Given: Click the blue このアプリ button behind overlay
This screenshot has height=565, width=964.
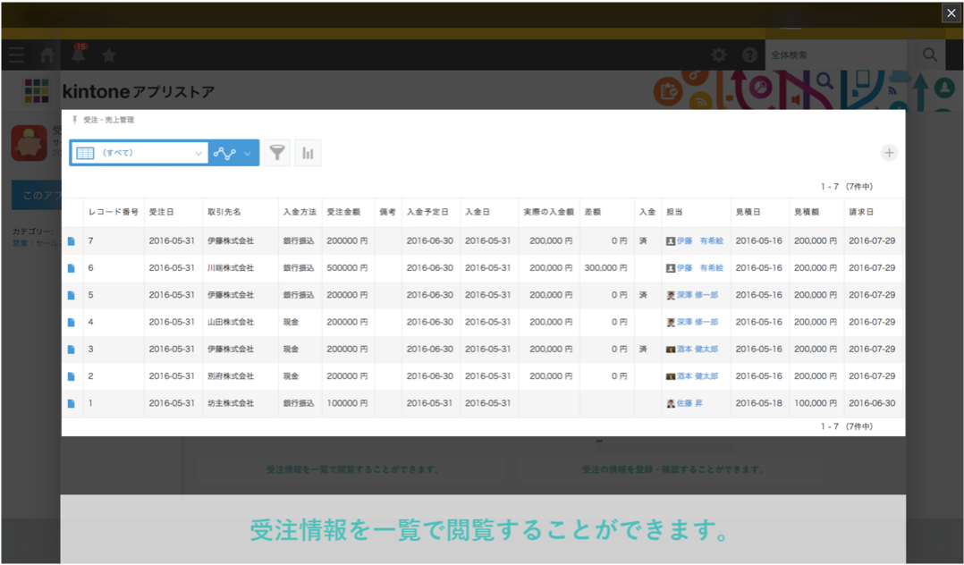Looking at the screenshot, I should (x=37, y=195).
